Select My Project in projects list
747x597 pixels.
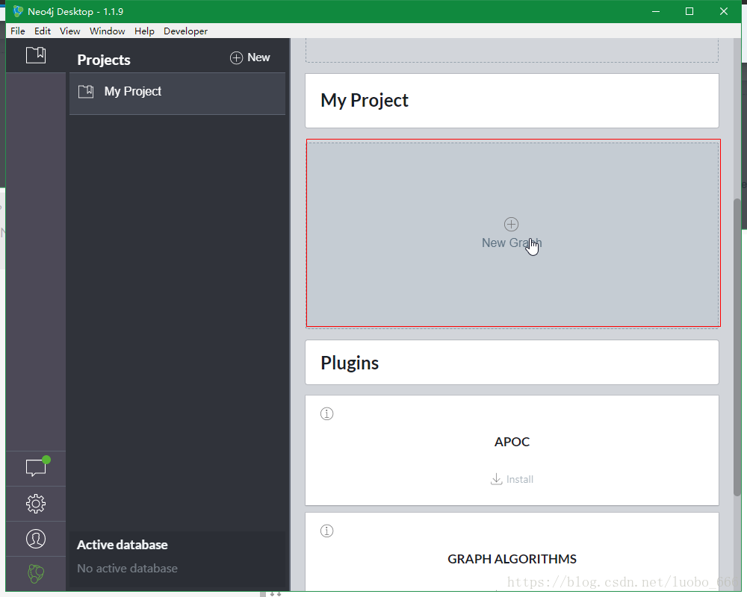click(x=177, y=93)
